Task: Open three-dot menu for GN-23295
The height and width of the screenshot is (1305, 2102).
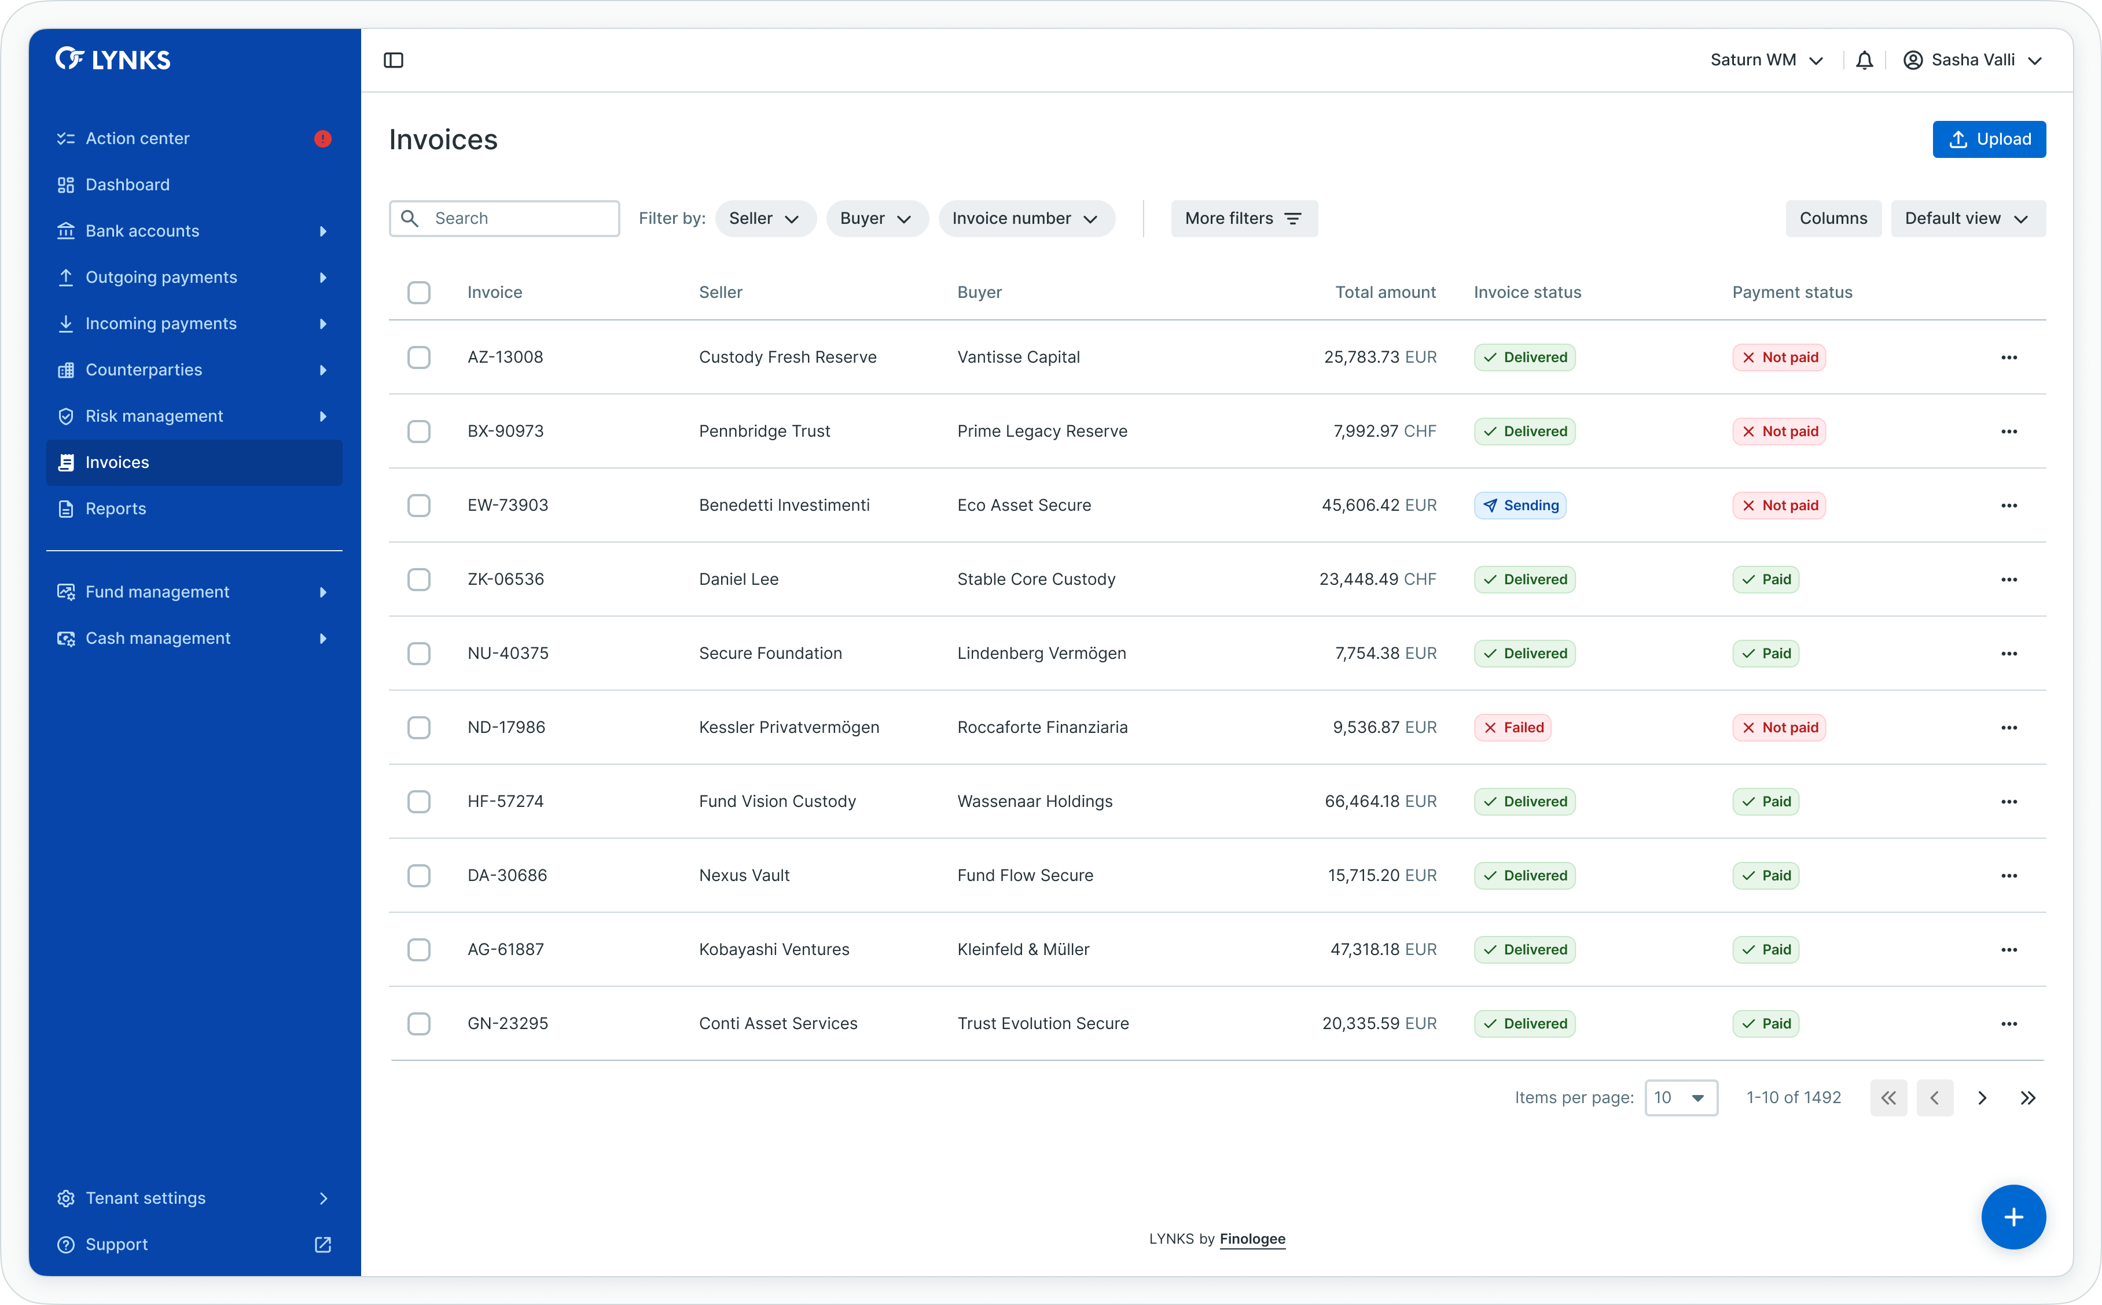Action: coord(2009,1024)
